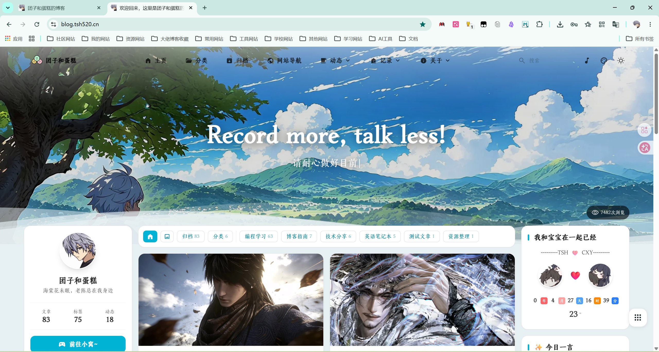Image resolution: width=659 pixels, height=352 pixels.
Task: Select the 分类 6 tag
Action: (x=220, y=236)
